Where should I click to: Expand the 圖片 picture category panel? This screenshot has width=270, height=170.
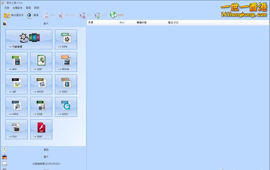[46, 157]
